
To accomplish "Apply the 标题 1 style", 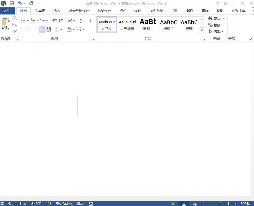I will click(x=148, y=24).
